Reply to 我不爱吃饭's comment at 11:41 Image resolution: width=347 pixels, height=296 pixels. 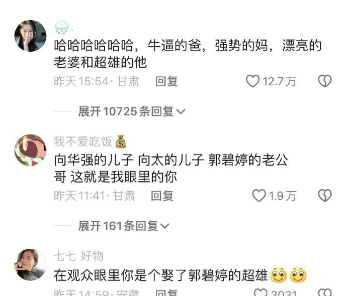pos(162,196)
